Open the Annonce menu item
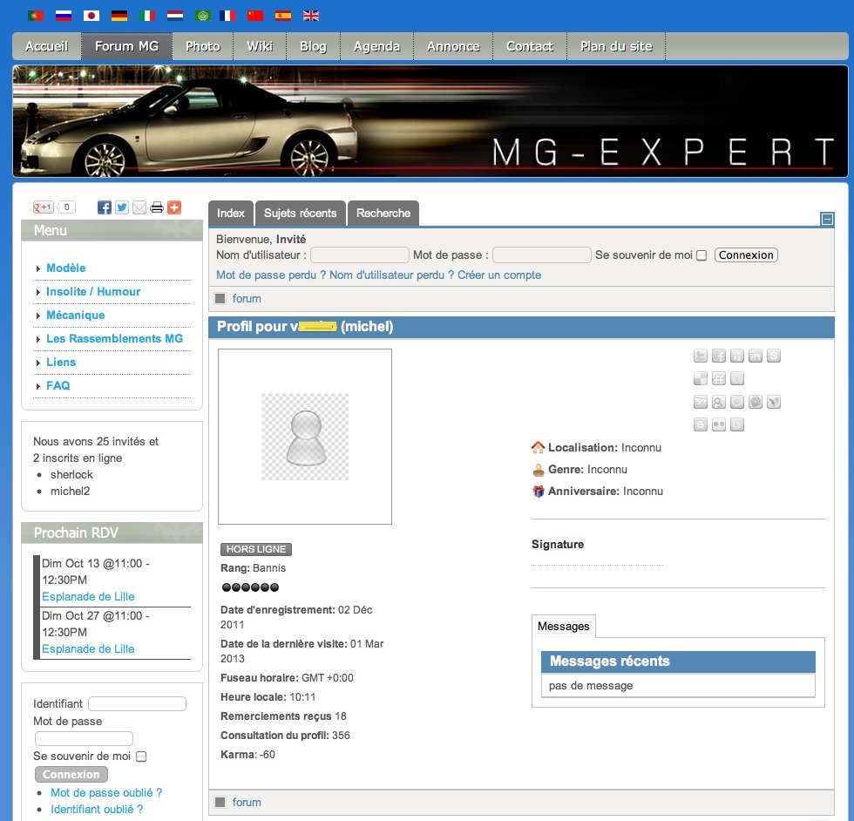Screen dimensions: 854x821 pos(453,46)
